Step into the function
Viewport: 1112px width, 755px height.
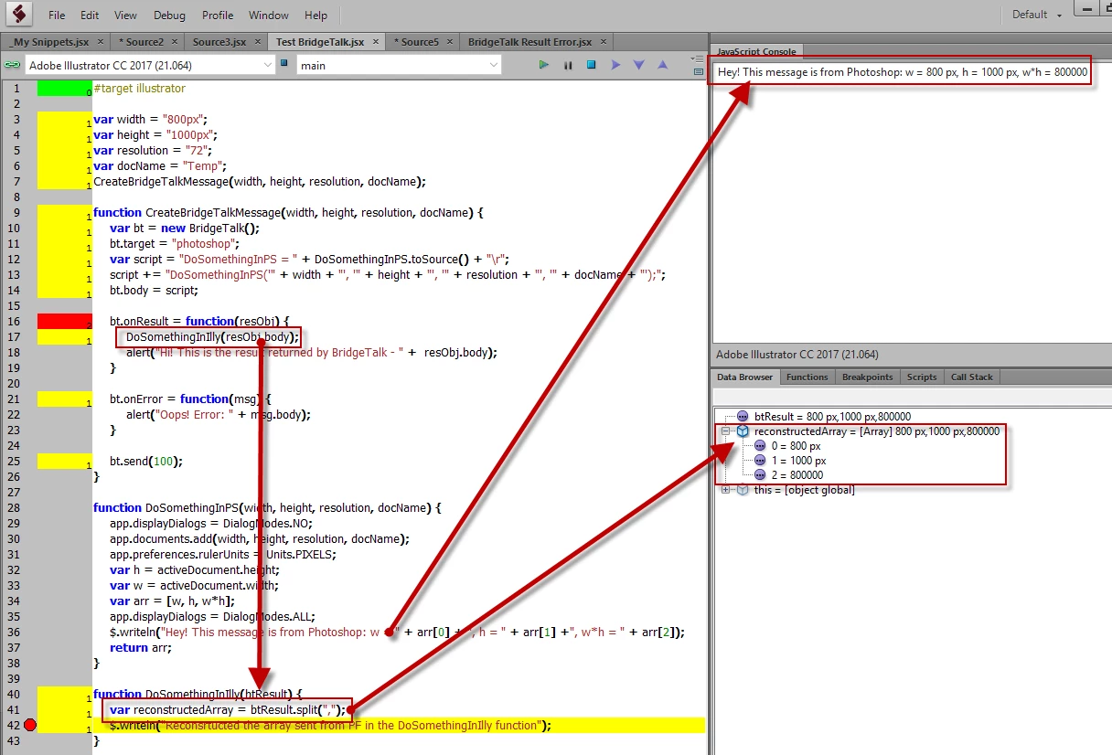[638, 65]
